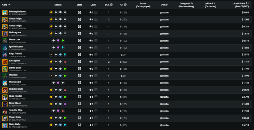
Task: Open stats icon for Obsidian
Action: pos(79,76)
